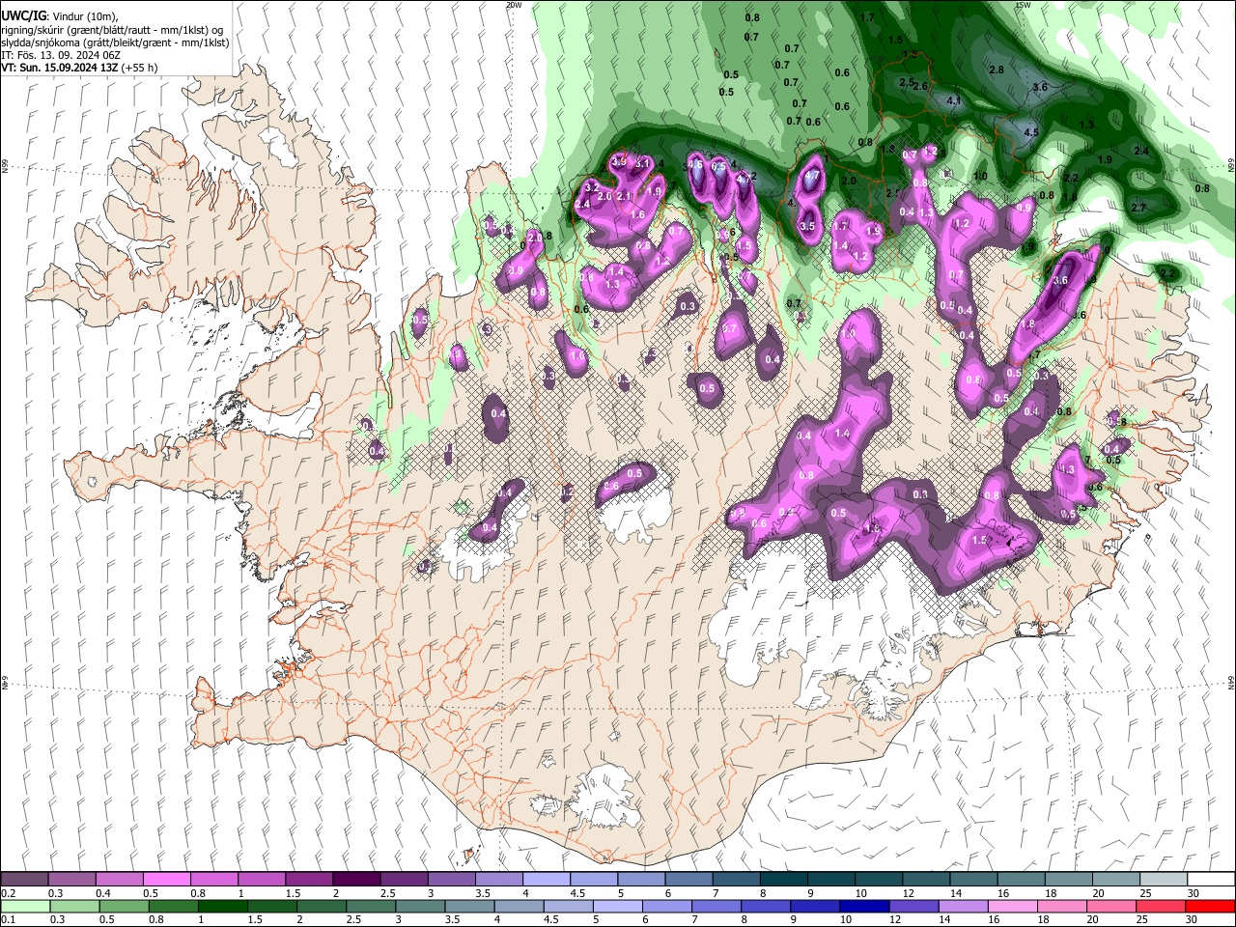Click the 'VT: Sun. 15.09.2024 13Z (+55 h)' line
Screen dimensions: 1236x927
point(79,68)
